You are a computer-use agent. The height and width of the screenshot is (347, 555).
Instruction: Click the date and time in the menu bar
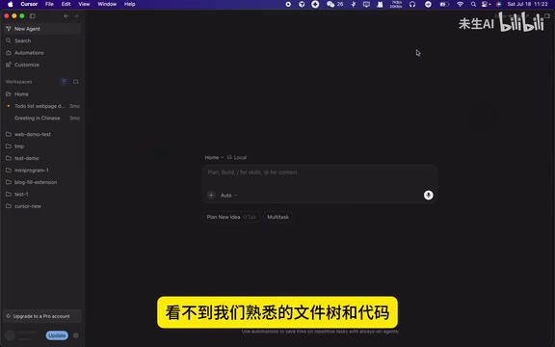coord(527,4)
